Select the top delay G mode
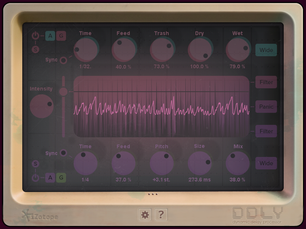 coord(61,36)
